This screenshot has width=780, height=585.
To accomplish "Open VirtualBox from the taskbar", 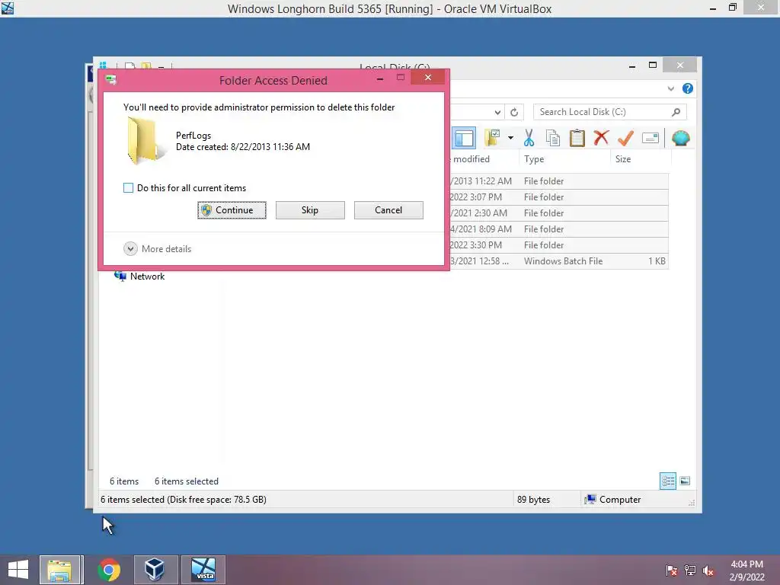I will [x=155, y=570].
